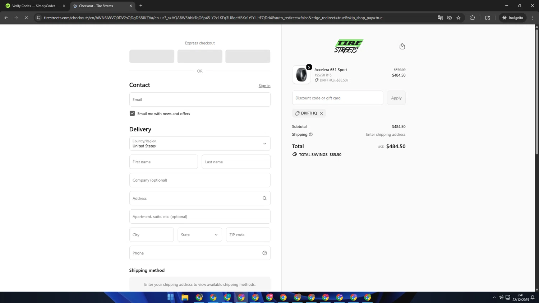Click the Accelera 651 Sport product name
The height and width of the screenshot is (303, 539).
[331, 70]
